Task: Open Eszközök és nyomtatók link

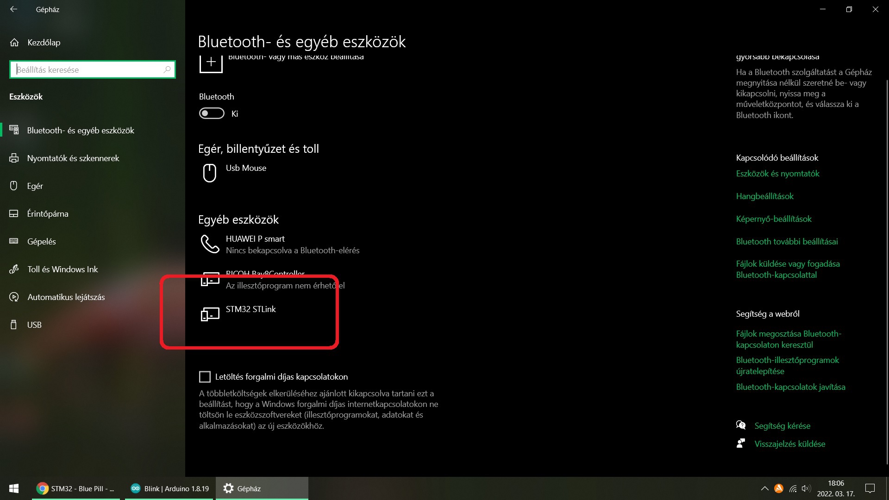Action: pos(777,174)
